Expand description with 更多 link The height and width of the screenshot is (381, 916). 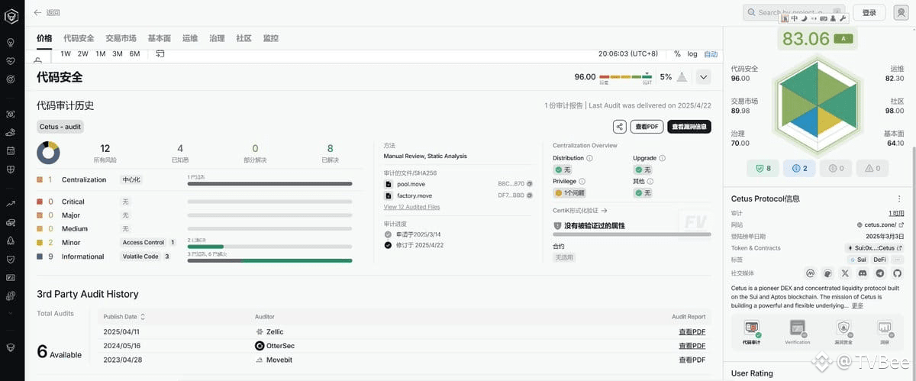coord(858,305)
